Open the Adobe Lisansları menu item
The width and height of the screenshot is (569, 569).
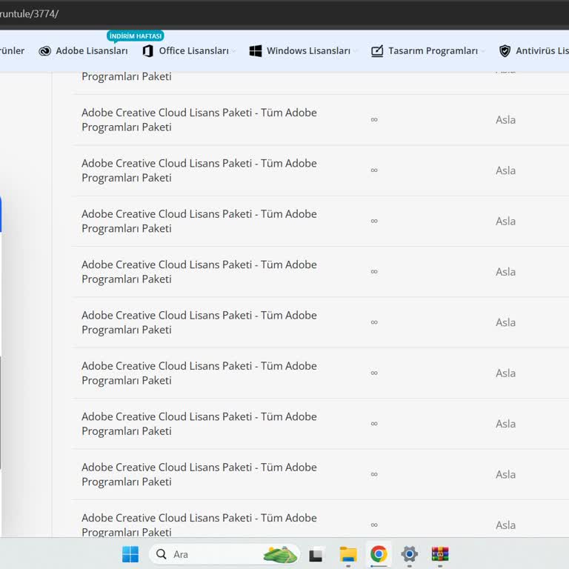click(x=92, y=51)
